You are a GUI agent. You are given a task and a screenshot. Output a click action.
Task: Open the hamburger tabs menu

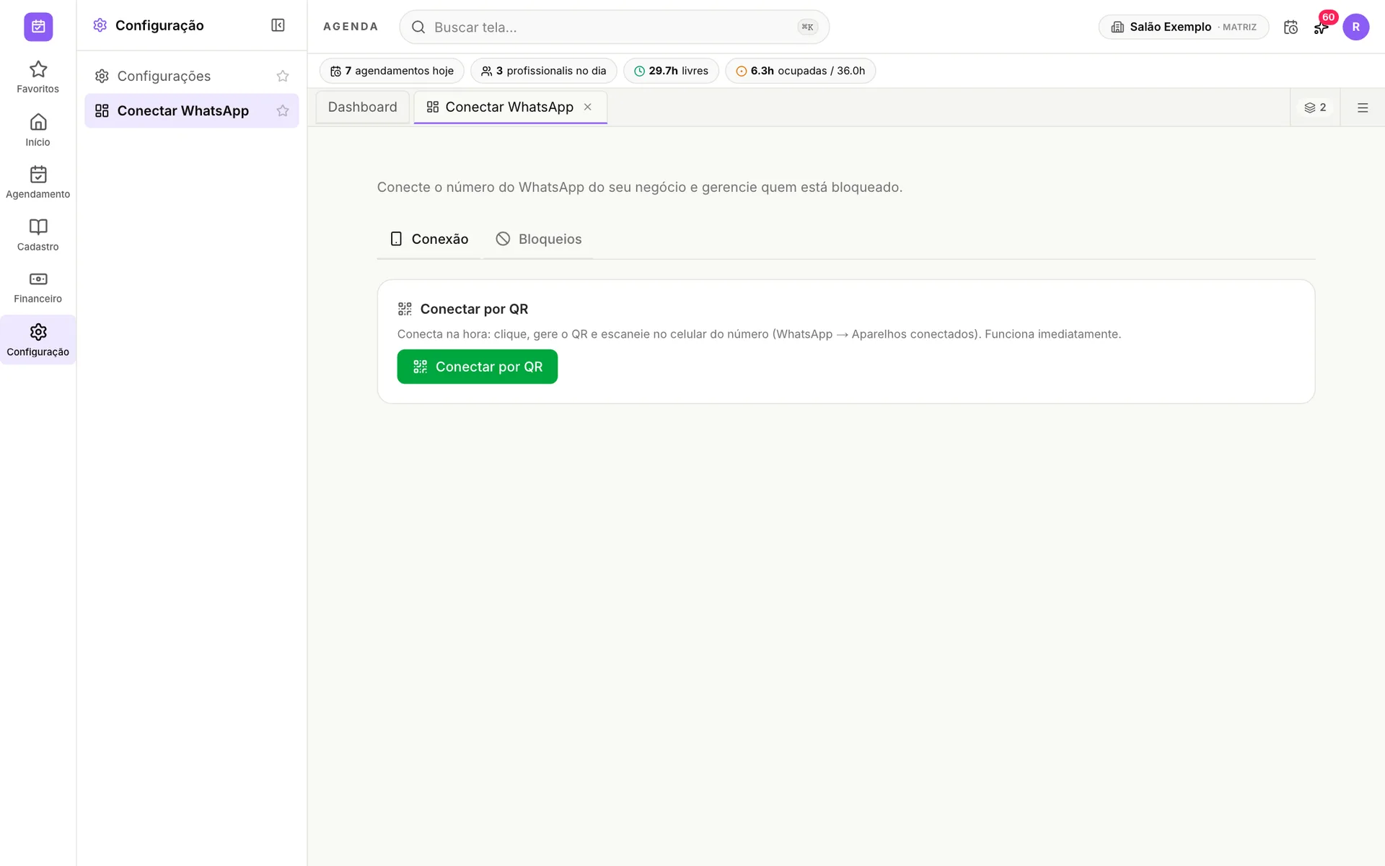pos(1363,108)
